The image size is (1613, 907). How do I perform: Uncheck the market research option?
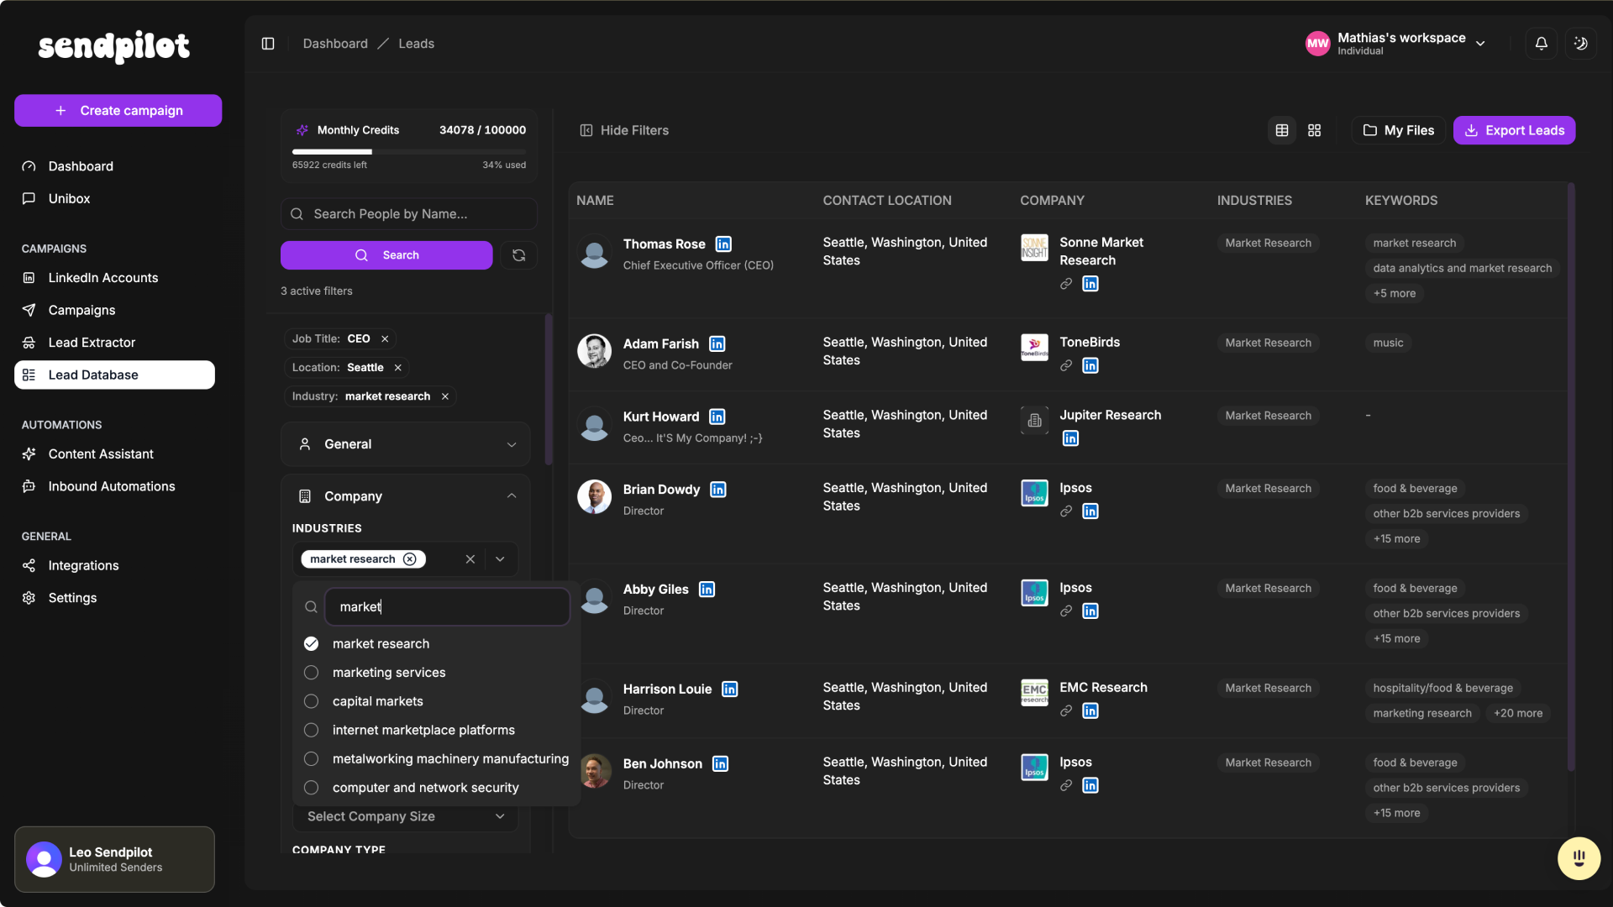coord(438,644)
